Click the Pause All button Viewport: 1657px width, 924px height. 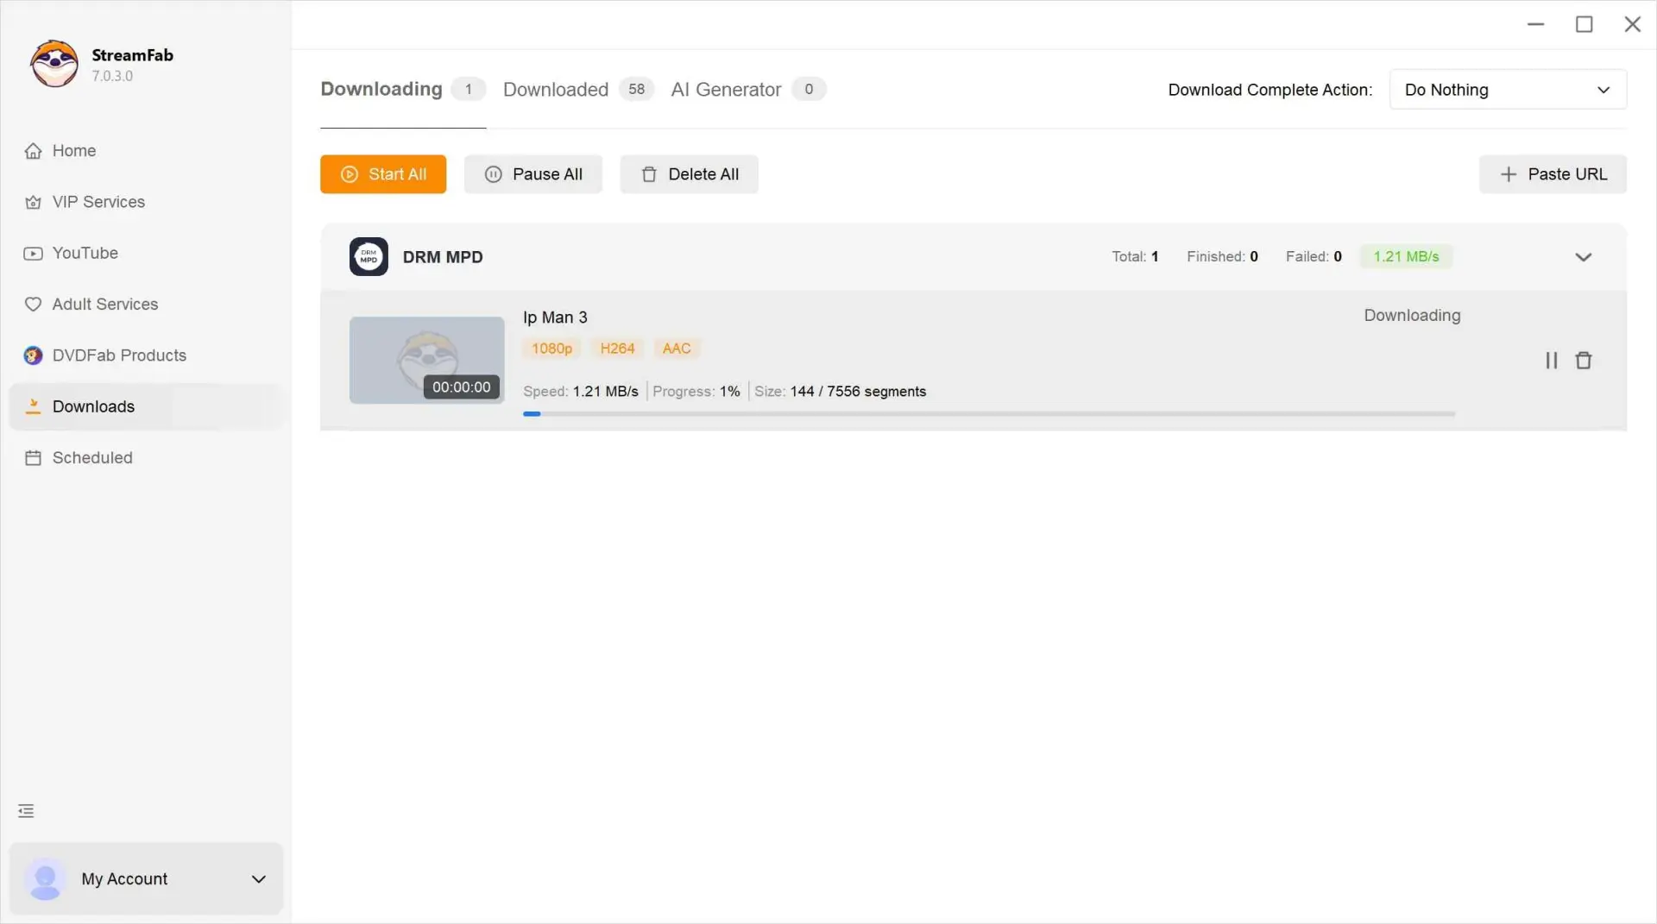(533, 174)
